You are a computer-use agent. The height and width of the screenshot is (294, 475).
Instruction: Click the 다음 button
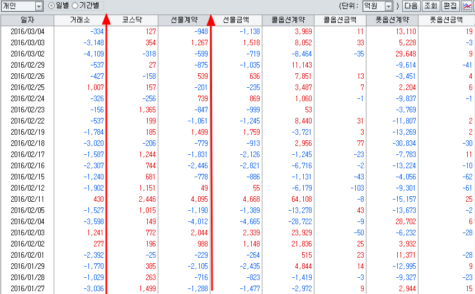click(410, 6)
